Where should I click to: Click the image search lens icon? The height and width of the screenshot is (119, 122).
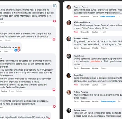pos(55,6)
